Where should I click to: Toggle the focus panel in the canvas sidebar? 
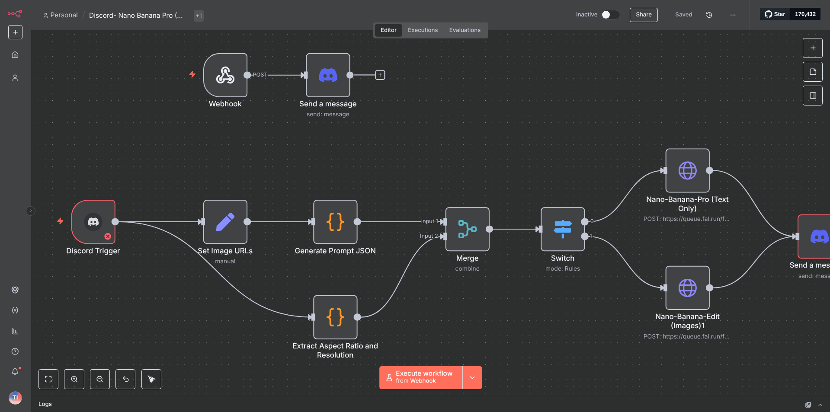point(813,96)
